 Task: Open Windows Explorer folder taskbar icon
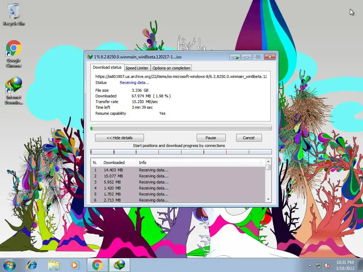(x=54, y=265)
